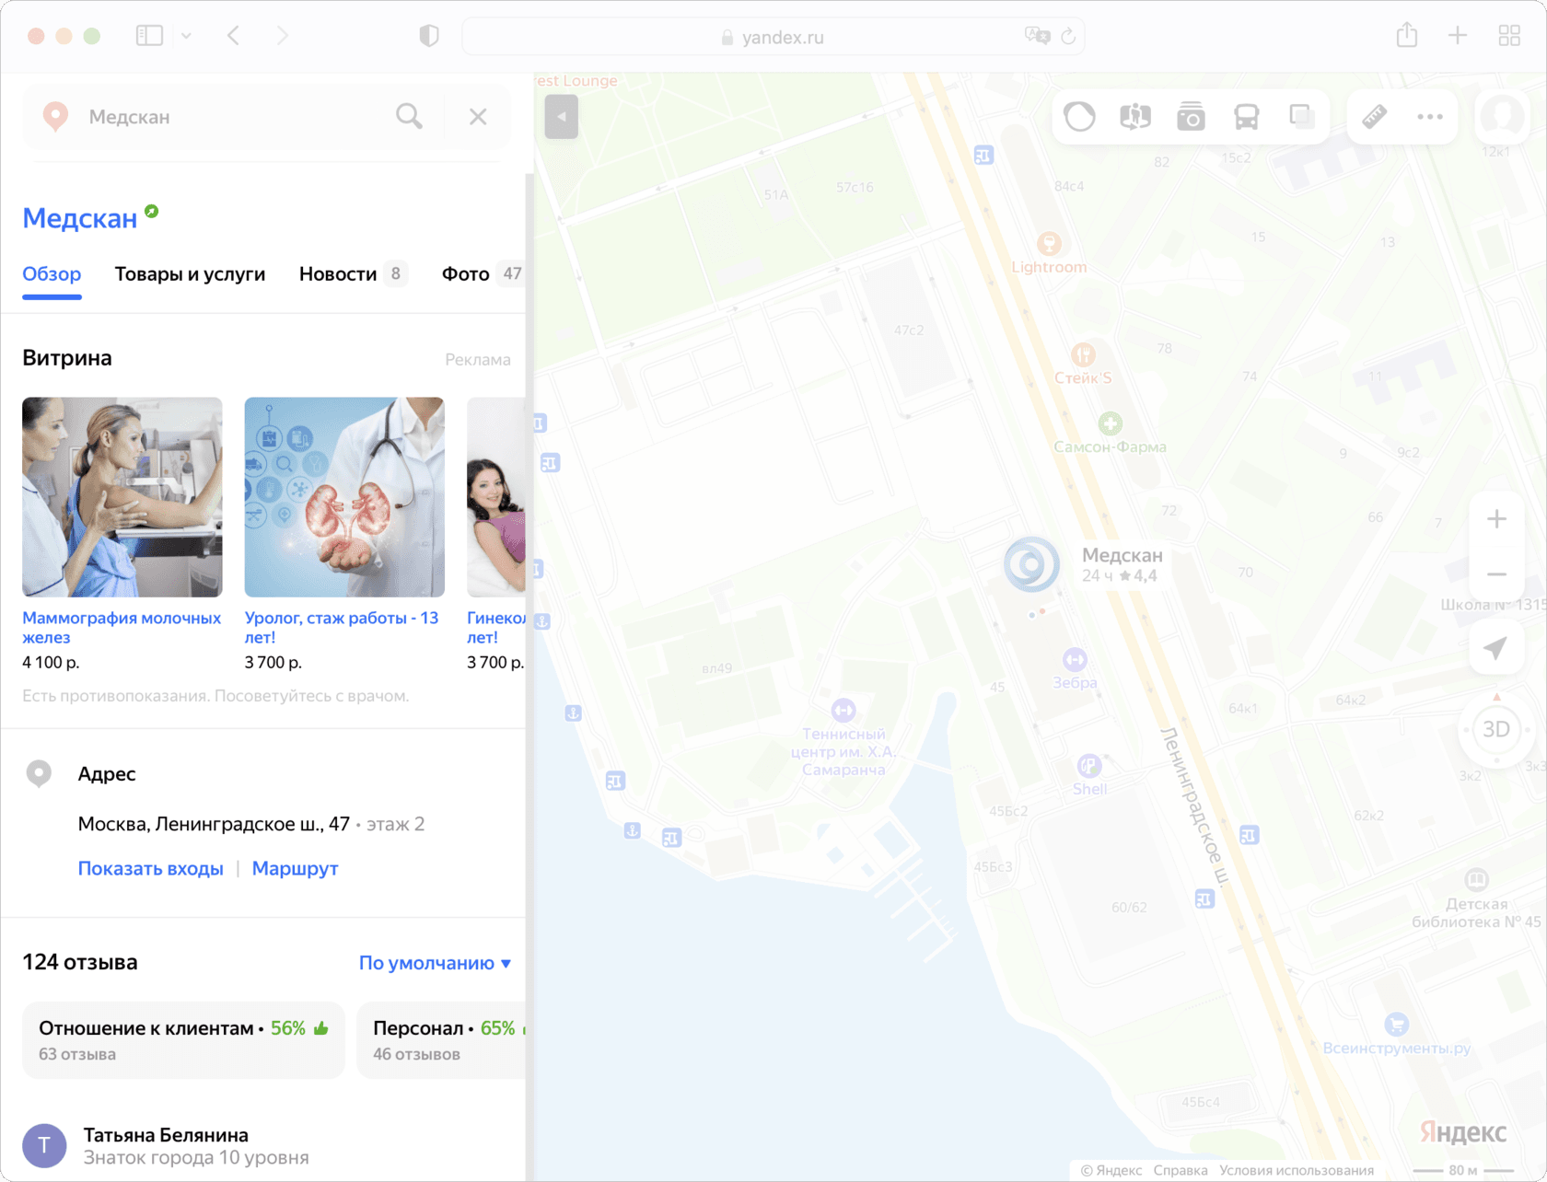
Task: Toggle the traffic layer icon
Action: [1079, 117]
